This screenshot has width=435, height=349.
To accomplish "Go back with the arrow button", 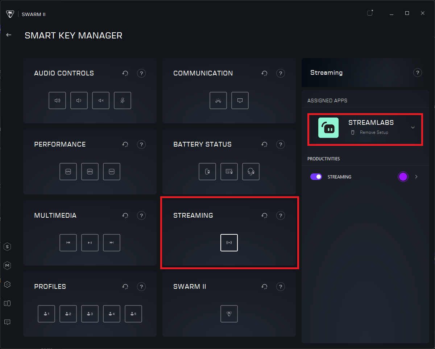I will (x=9, y=35).
